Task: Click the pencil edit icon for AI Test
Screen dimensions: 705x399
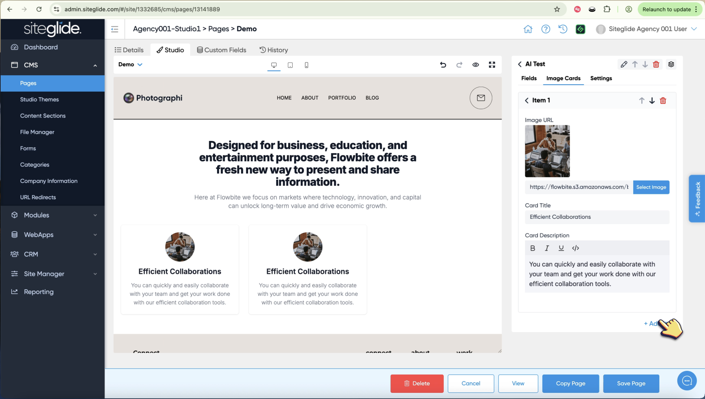Action: [624, 64]
